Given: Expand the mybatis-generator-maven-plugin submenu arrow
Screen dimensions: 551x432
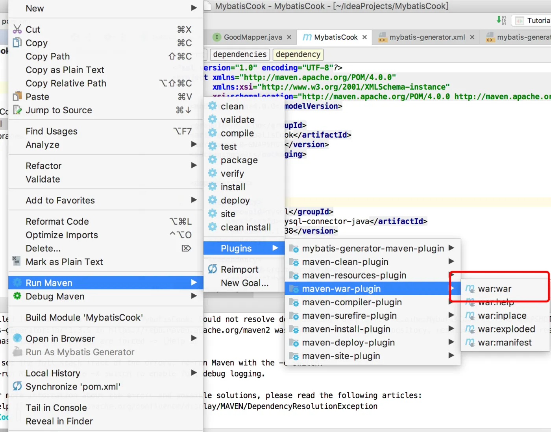Looking at the screenshot, I should (451, 248).
